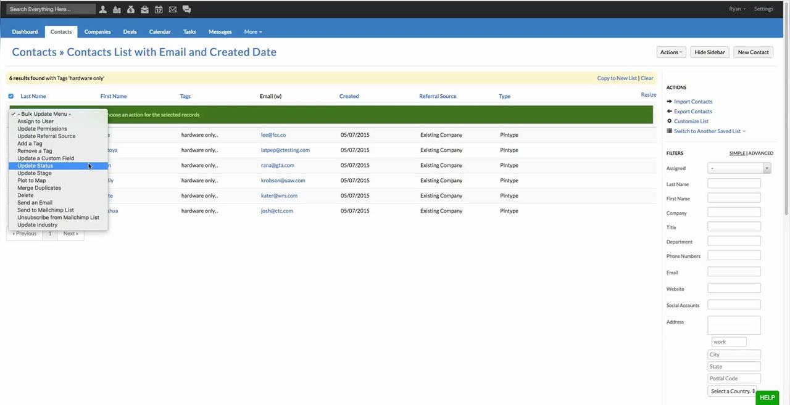This screenshot has height=405, width=790.
Task: Choose Update Status from bulk menu
Action: click(35, 166)
